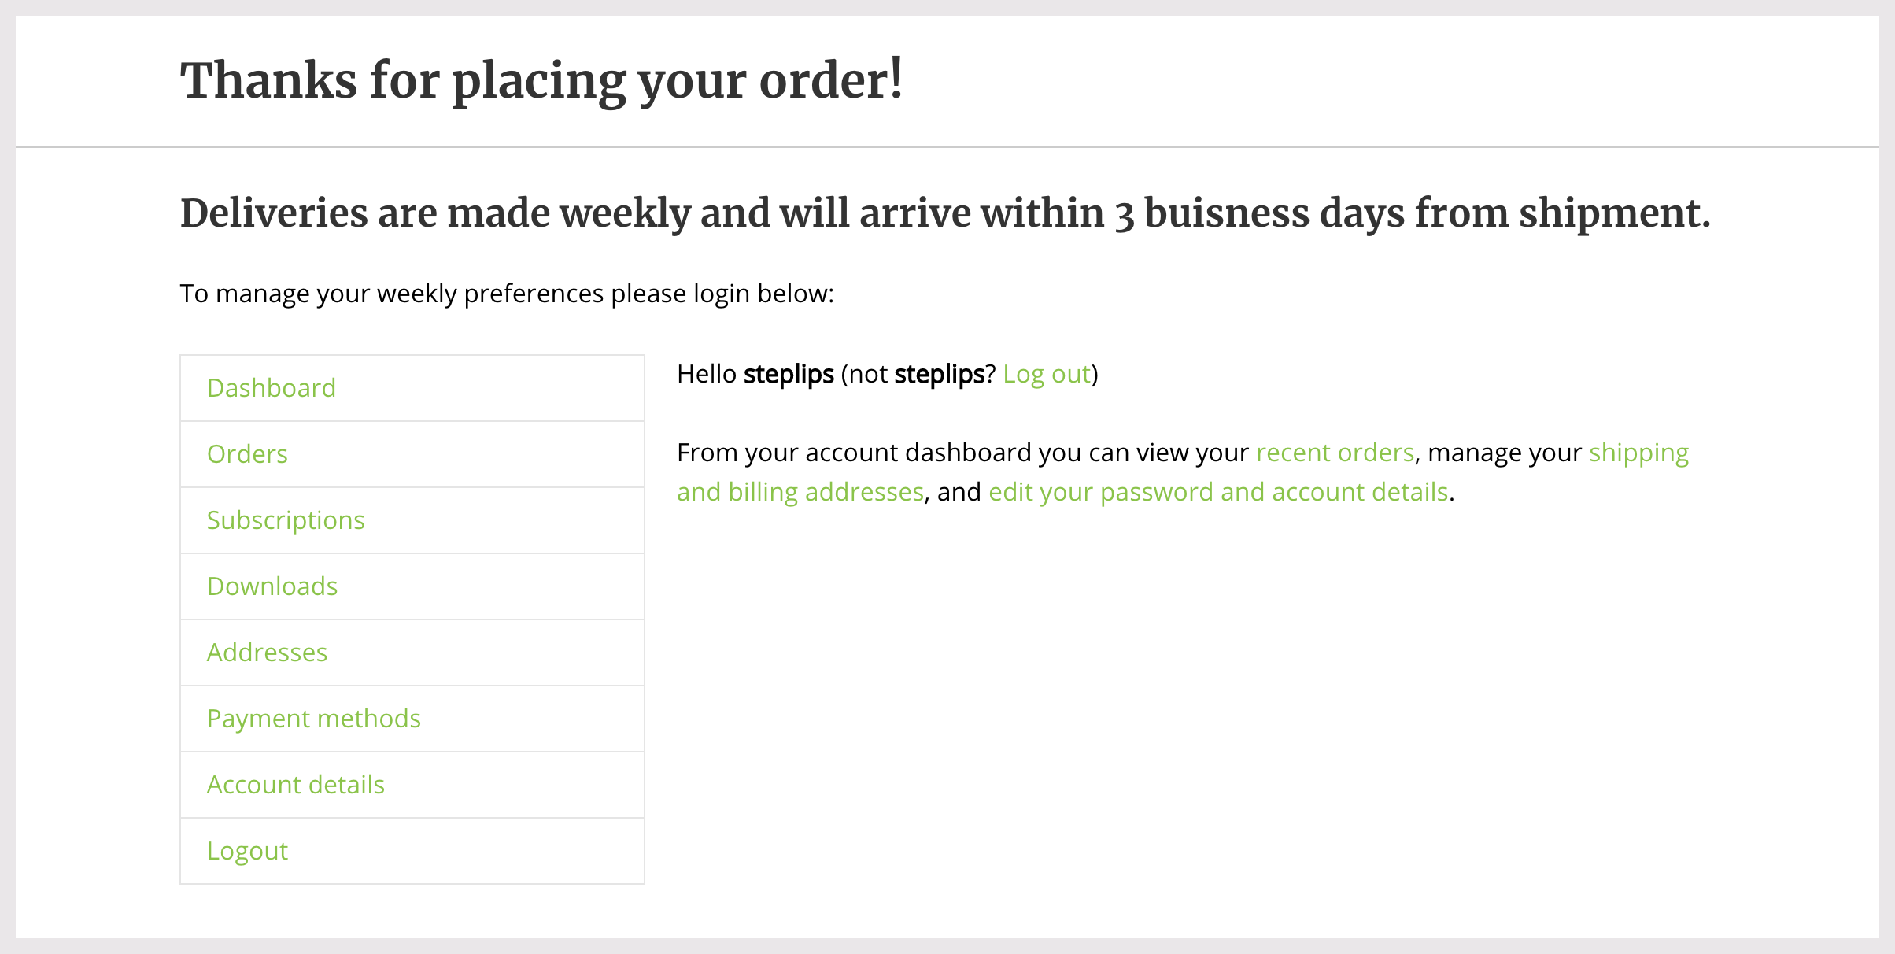Click the word 'Hello' in the greeting
The image size is (1895, 954).
[x=707, y=374]
